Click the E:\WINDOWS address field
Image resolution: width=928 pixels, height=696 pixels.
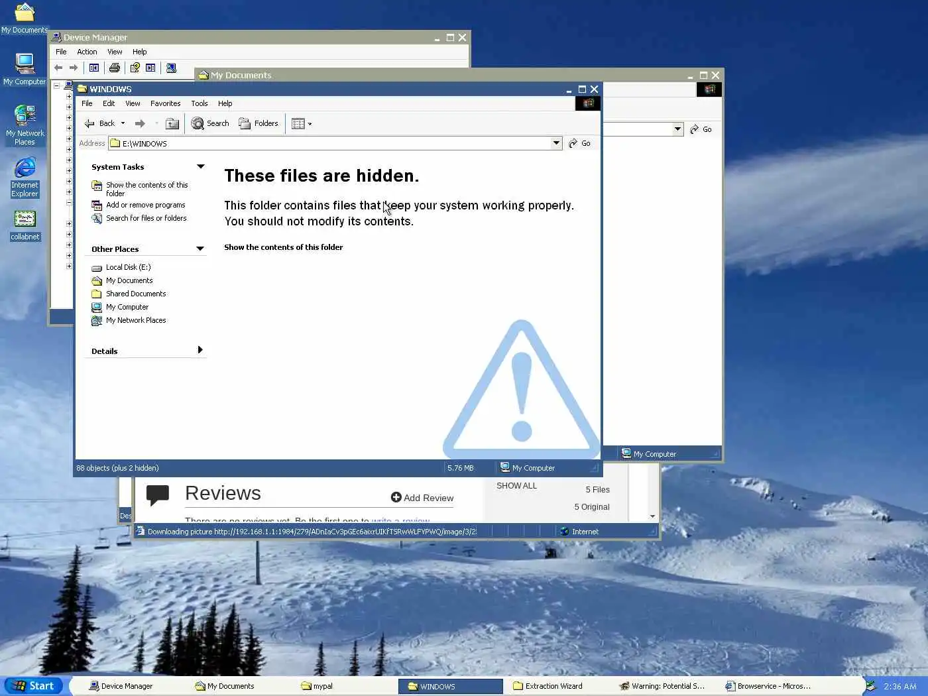click(330, 143)
